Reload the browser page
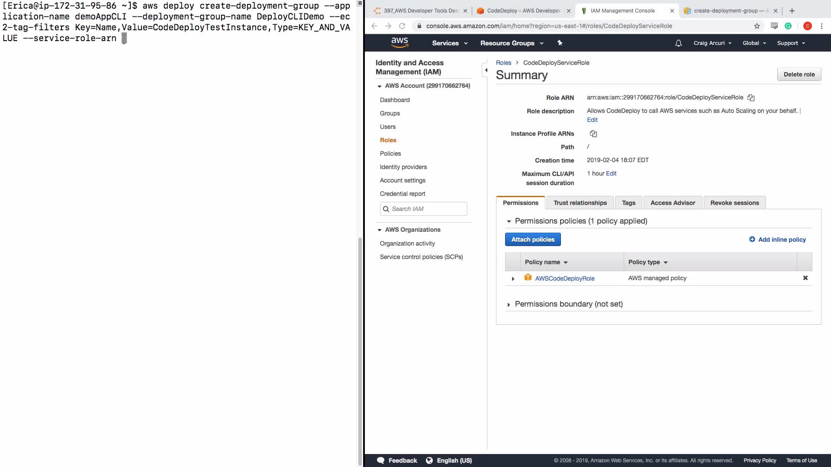This screenshot has width=831, height=467. click(402, 26)
